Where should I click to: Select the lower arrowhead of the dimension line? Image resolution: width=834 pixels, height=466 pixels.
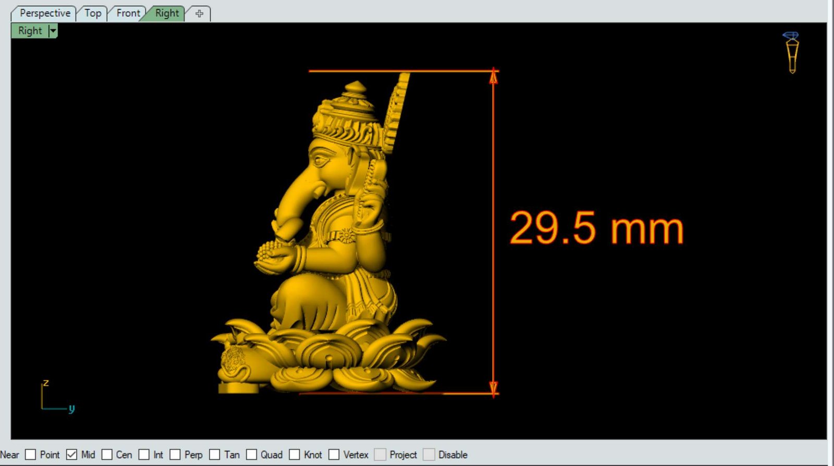493,387
